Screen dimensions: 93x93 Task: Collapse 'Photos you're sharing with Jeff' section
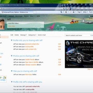(x=12, y=56)
